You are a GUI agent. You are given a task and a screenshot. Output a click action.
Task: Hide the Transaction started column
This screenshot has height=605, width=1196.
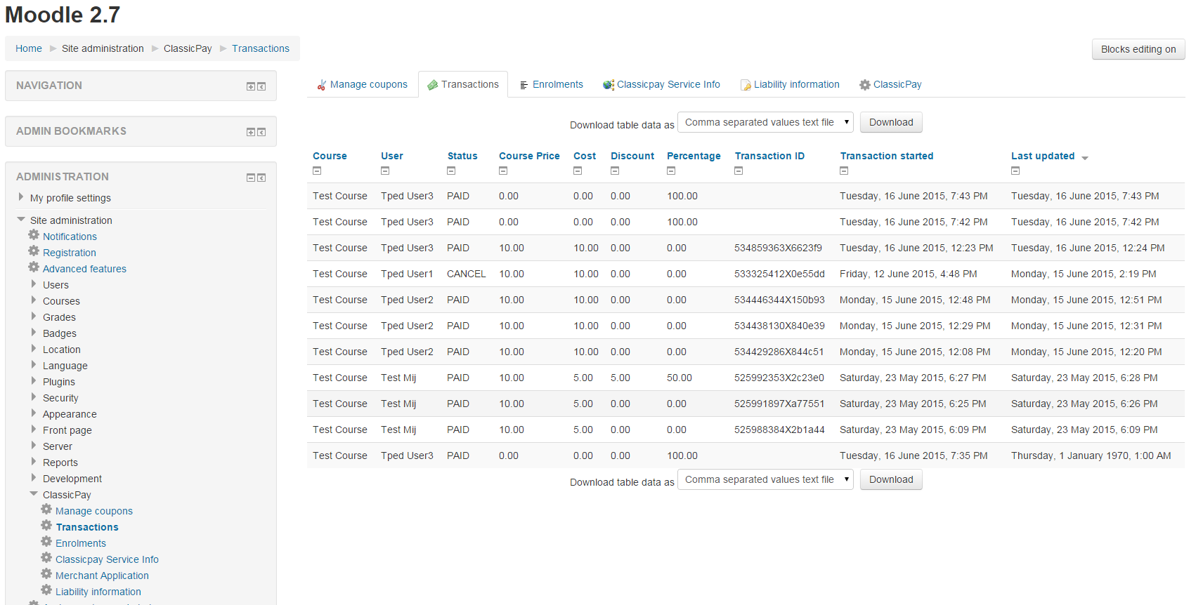point(844,171)
